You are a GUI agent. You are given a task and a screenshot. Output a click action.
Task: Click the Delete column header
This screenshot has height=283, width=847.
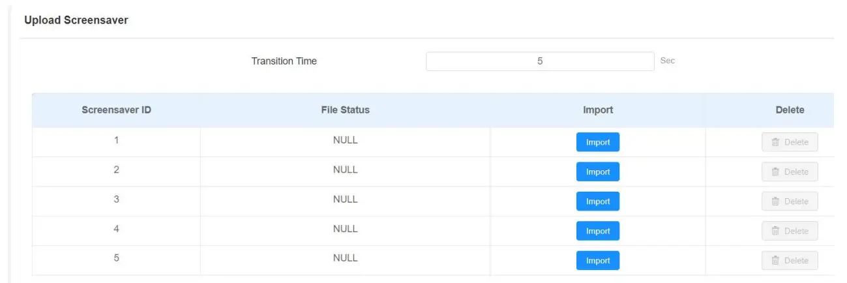coord(789,110)
